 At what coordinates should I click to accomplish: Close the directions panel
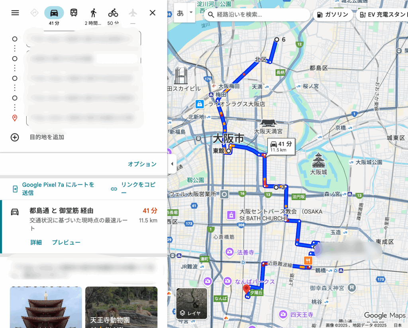[x=152, y=13]
